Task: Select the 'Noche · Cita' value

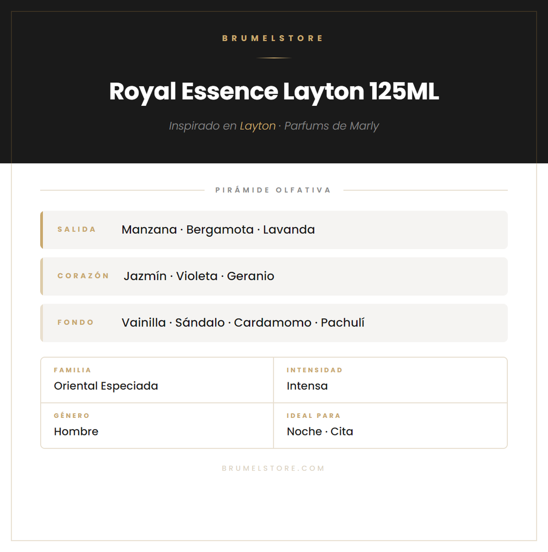Action: click(320, 431)
